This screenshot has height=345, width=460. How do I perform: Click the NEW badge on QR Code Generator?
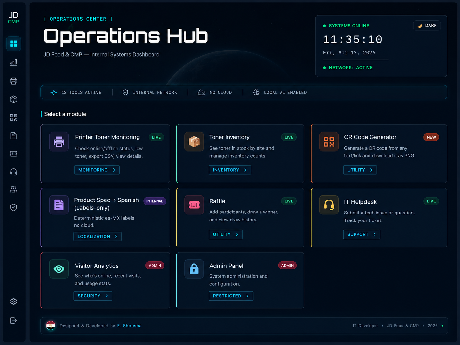[431, 137]
